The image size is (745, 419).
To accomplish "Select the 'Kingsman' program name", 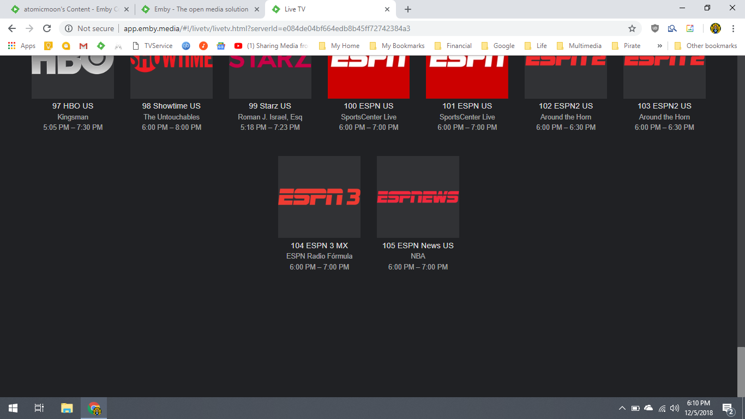I will click(x=73, y=117).
